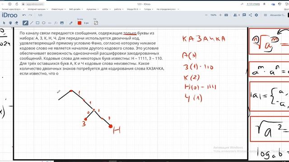289x162 pixels.
Task: Expand the работа bookmarks folder
Action: (x=119, y=9)
